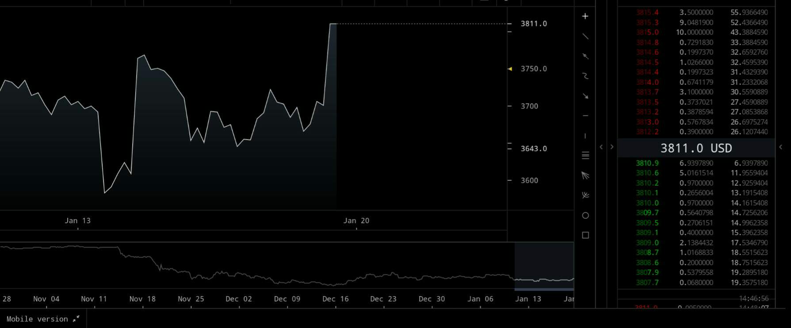Click the chevron right of 3811.0 USD
This screenshot has height=328, width=791.
780,147
